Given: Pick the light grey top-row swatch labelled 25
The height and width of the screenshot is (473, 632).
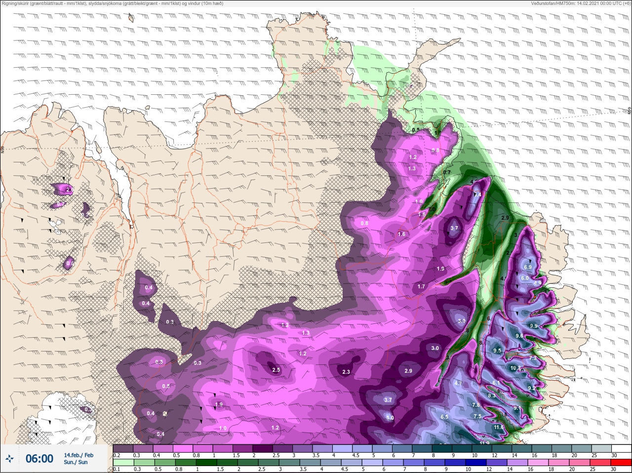Looking at the screenshot, I should point(601,448).
